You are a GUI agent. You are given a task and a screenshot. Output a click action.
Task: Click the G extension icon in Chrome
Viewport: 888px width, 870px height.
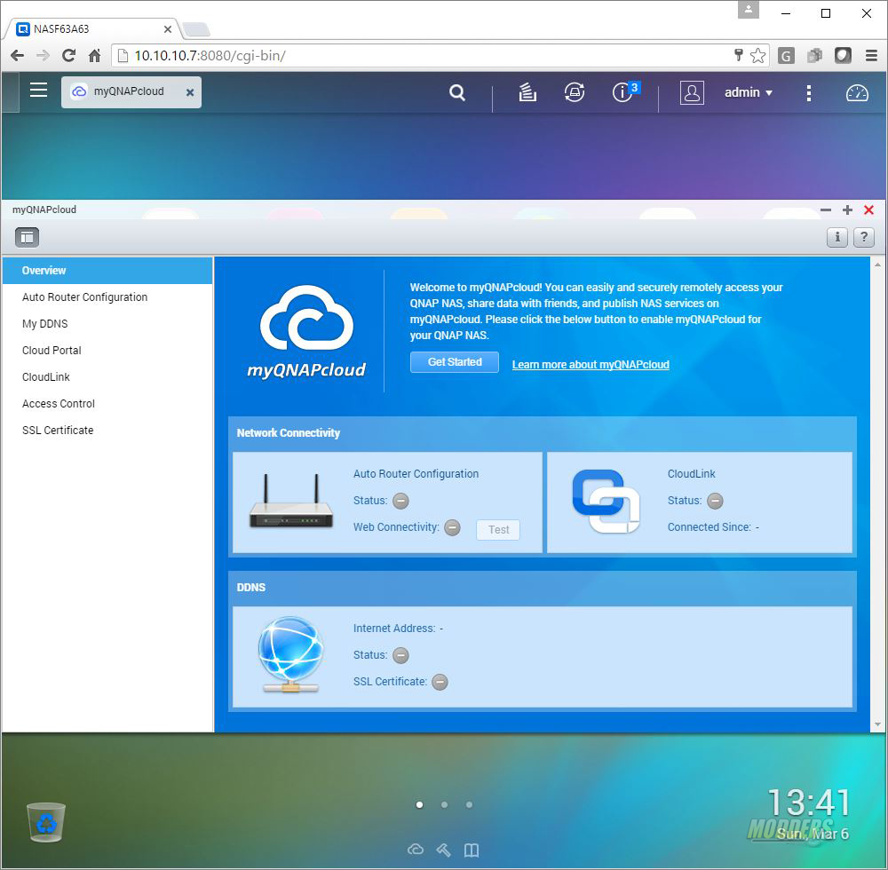[786, 55]
